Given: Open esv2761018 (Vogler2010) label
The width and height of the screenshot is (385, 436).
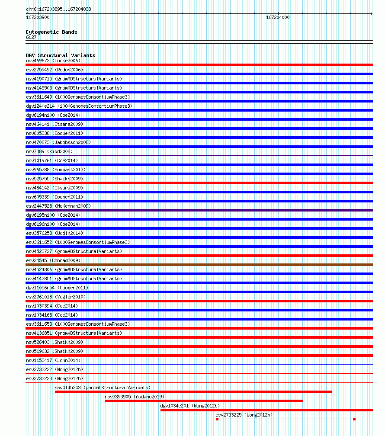Looking at the screenshot, I should (56, 297).
